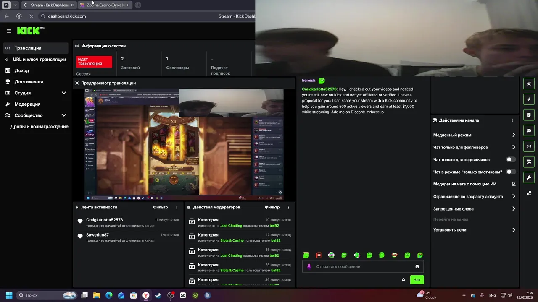Screen dimensions: 538x302
Task: Switch to Zooma Casino browser tab
Action: (x=104, y=5)
